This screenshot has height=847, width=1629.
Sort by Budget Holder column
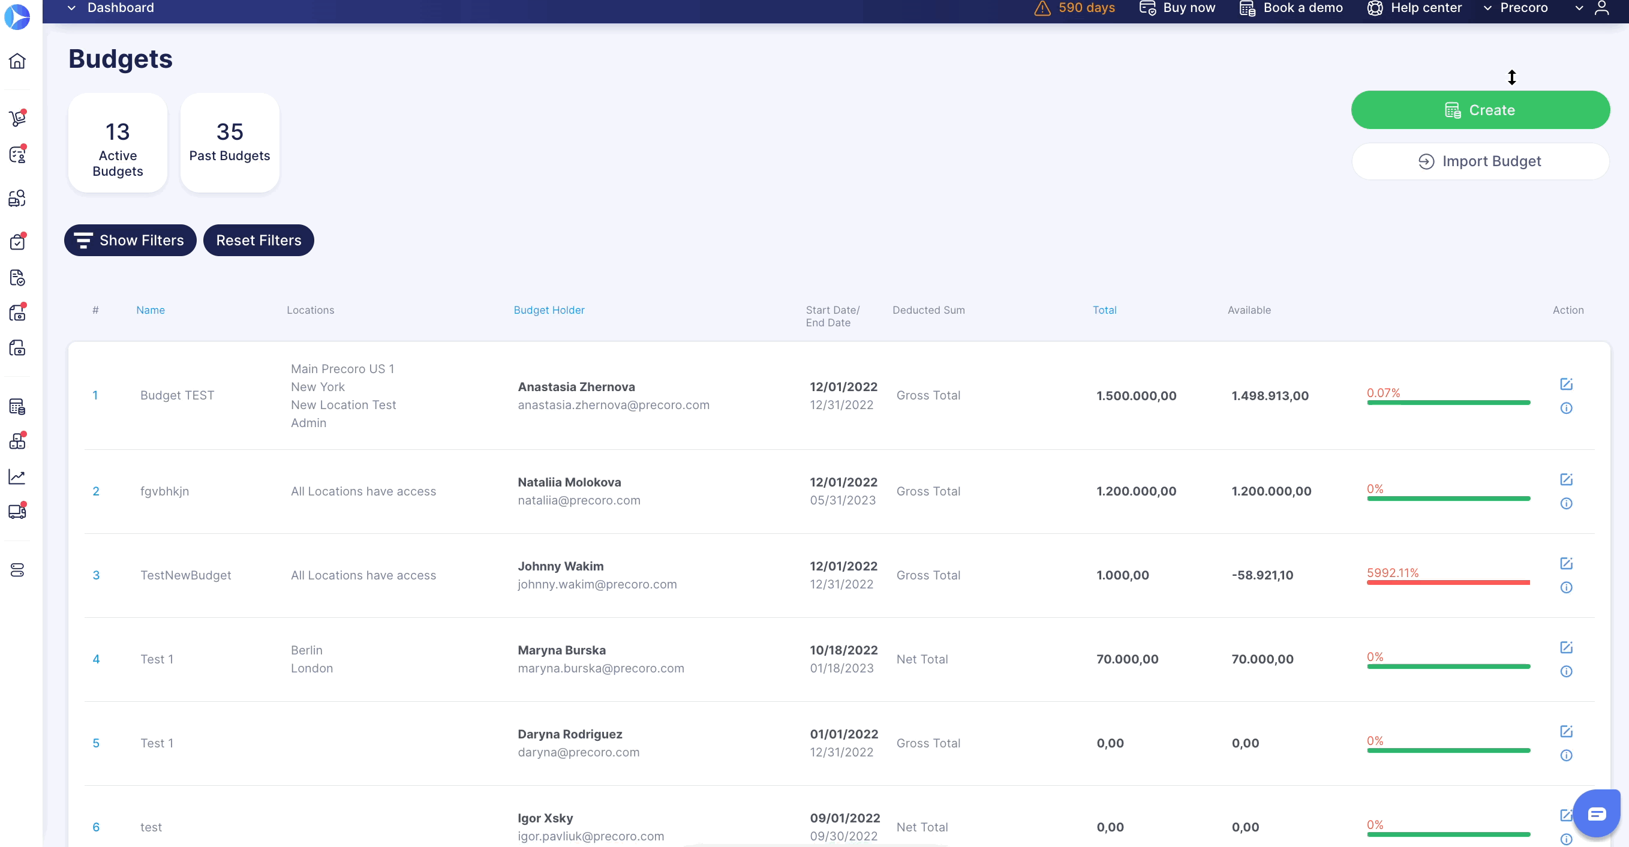[x=549, y=310]
